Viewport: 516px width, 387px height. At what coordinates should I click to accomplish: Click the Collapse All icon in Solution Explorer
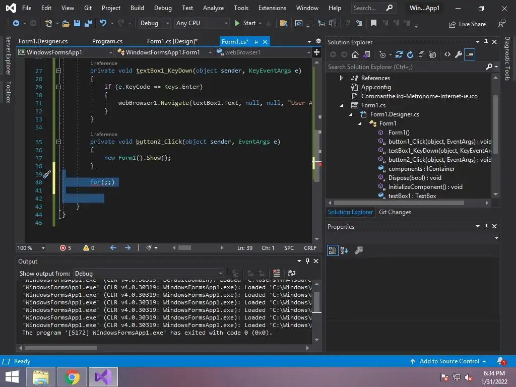[421, 54]
